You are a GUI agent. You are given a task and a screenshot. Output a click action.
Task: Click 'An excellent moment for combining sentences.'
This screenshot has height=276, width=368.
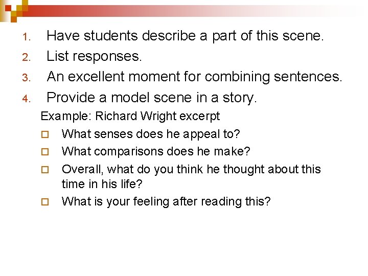point(194,77)
